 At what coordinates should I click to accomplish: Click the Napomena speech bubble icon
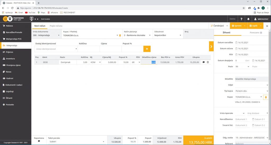click(x=39, y=141)
